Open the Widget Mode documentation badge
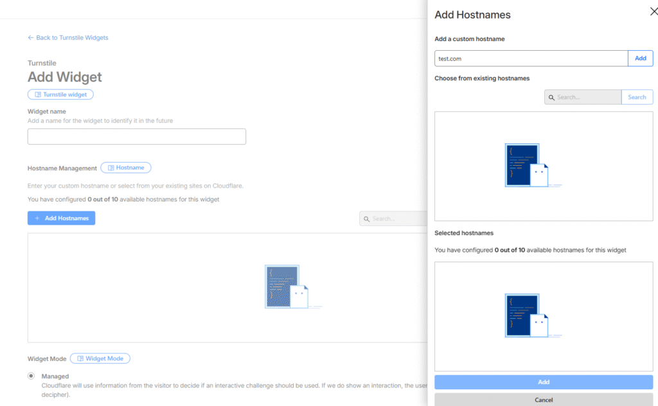Image resolution: width=658 pixels, height=406 pixels. point(100,358)
